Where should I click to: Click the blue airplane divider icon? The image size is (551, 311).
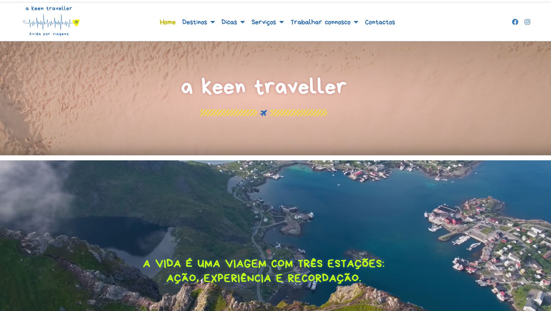(264, 113)
